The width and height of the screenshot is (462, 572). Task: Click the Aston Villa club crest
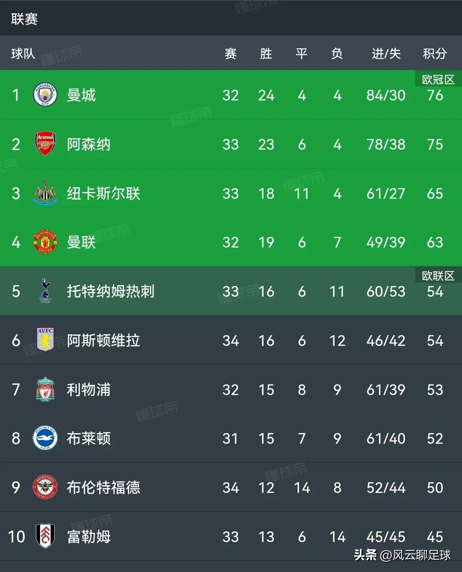click(x=45, y=340)
